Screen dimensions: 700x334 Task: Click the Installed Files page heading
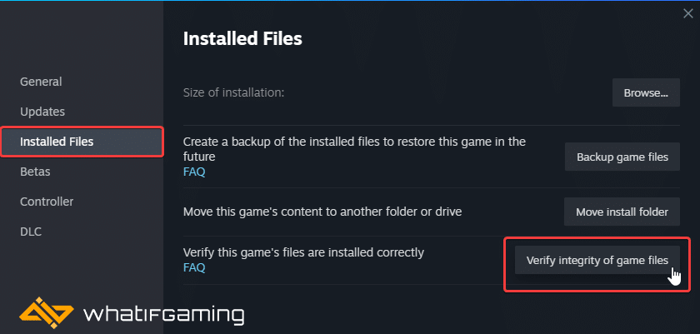pos(242,38)
